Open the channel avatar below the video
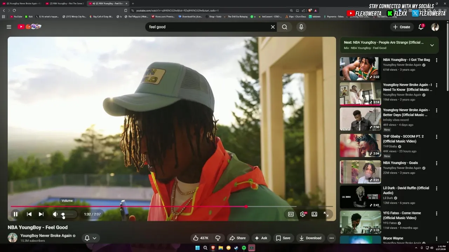This screenshot has width=449, height=252. coord(13,238)
